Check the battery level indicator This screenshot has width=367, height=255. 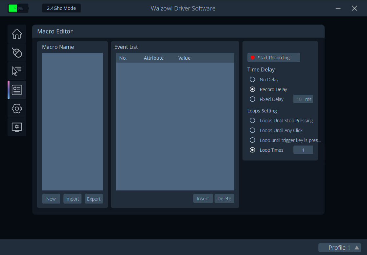18,9
